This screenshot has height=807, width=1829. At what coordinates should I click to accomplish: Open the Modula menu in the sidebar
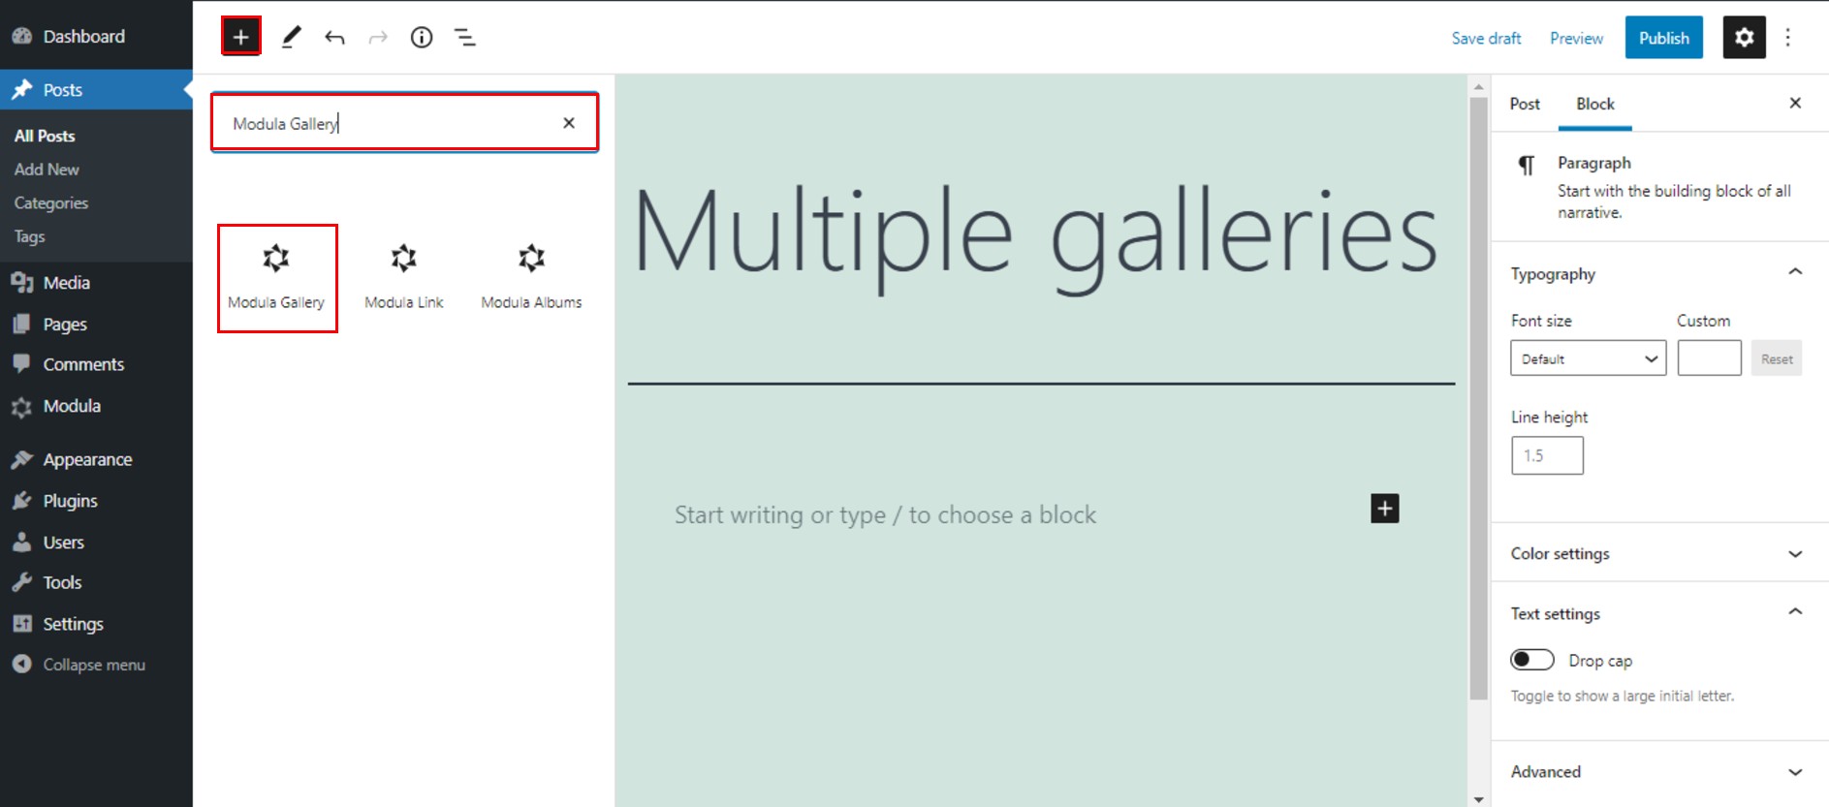coord(72,406)
